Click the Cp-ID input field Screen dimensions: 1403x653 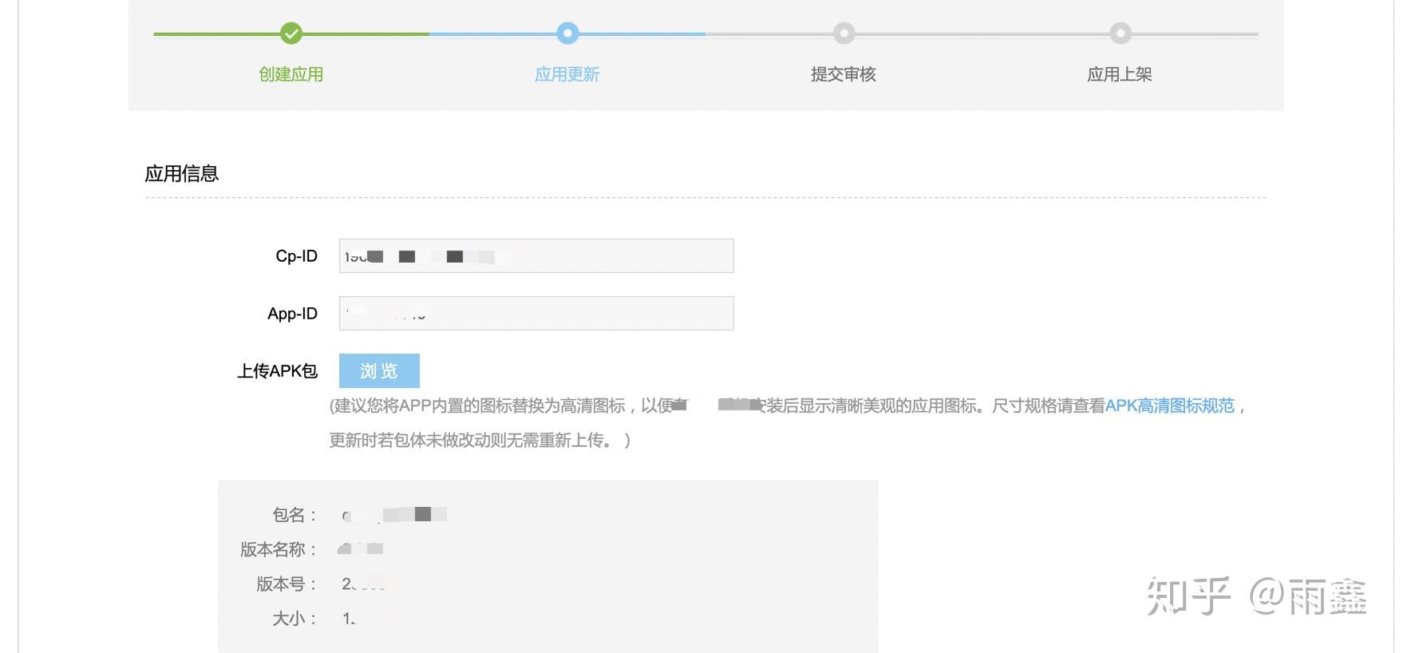coord(536,256)
